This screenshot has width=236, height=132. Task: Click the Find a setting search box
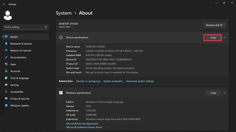26,27
